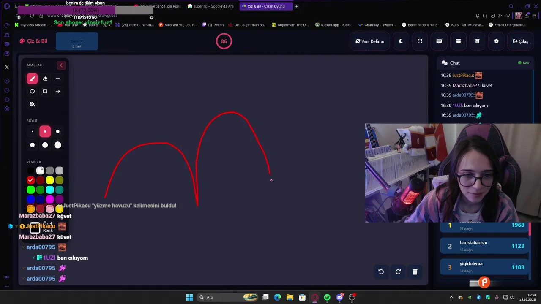The width and height of the screenshot is (541, 304).
Task: Click the Çiz & Bil logo
Action: [x=33, y=41]
